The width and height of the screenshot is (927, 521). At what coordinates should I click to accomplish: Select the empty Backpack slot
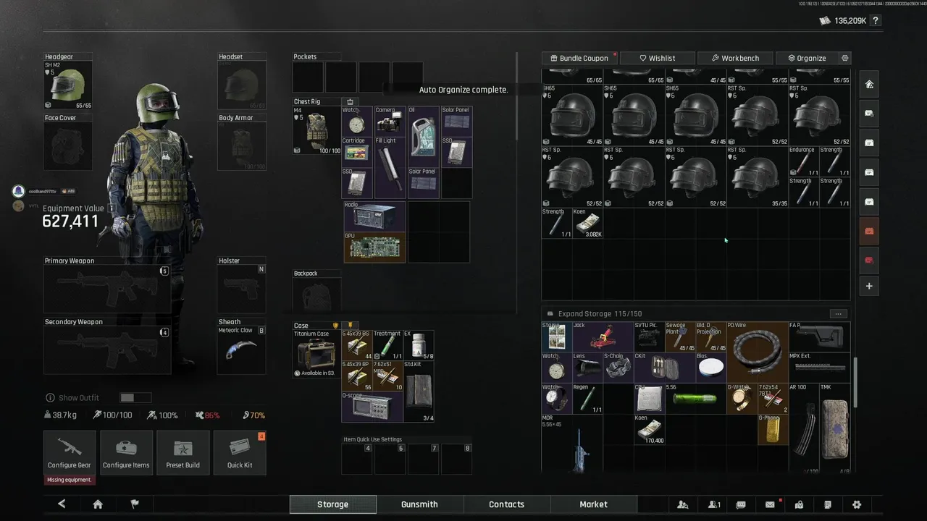tap(316, 295)
